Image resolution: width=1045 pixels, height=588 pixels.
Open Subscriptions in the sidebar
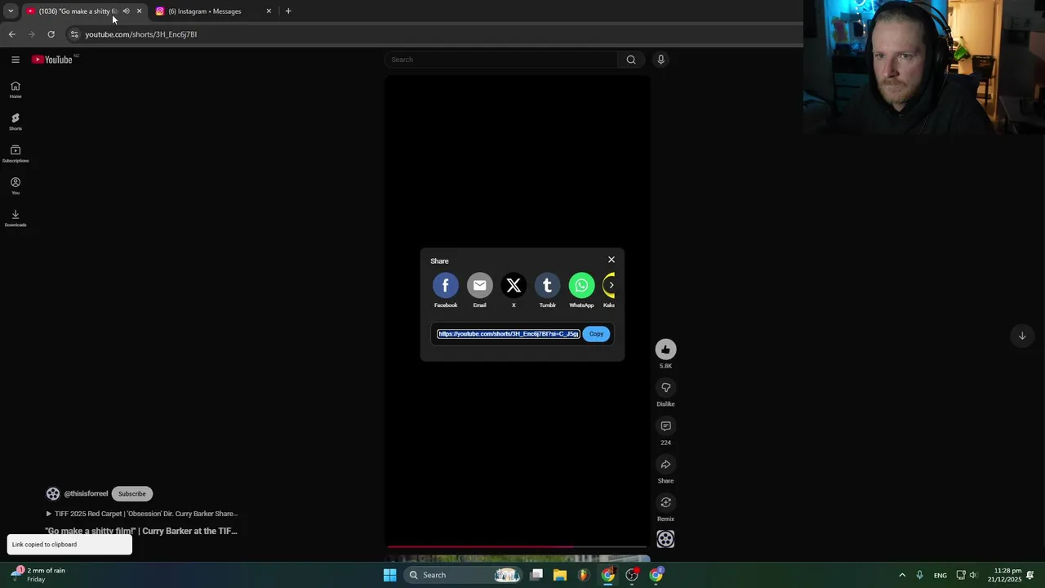(16, 154)
